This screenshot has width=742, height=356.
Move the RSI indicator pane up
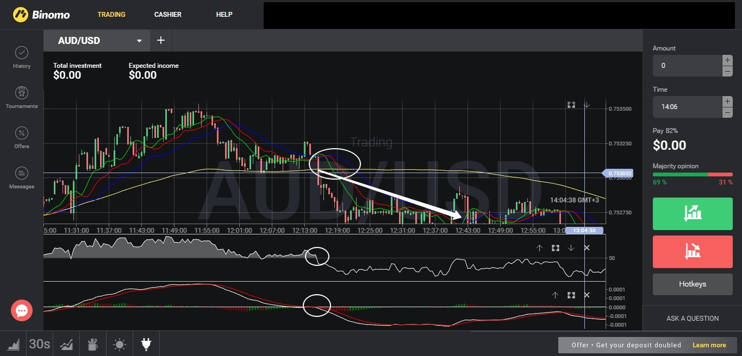[x=539, y=248]
